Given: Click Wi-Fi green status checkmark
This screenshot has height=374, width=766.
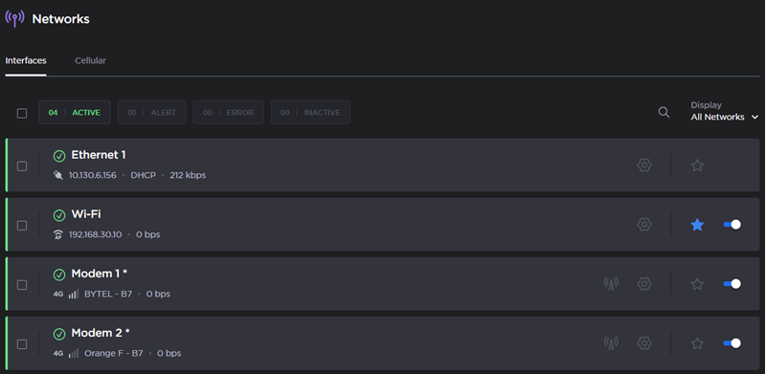Looking at the screenshot, I should tap(59, 215).
